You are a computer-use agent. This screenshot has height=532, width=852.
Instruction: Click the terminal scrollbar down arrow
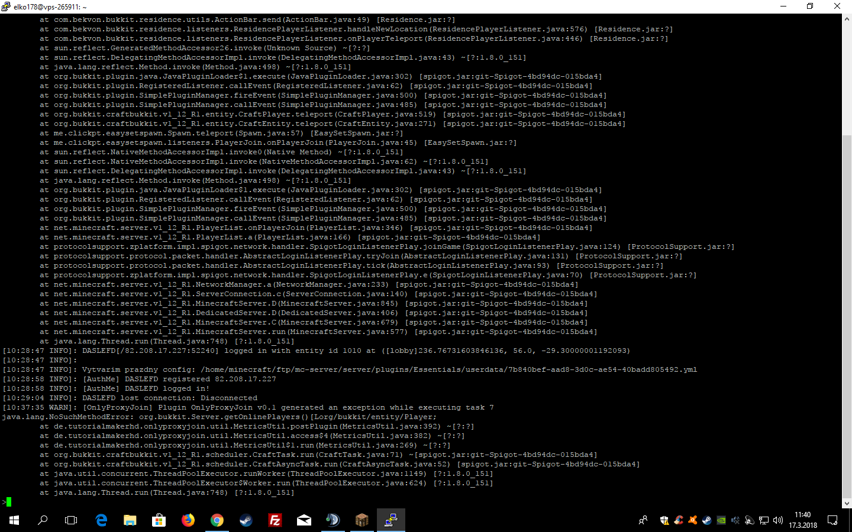[847, 503]
